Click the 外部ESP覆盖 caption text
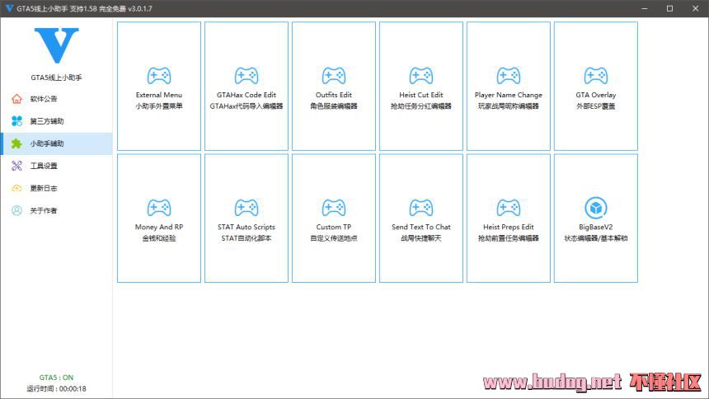Image resolution: width=709 pixels, height=399 pixels. coord(595,106)
